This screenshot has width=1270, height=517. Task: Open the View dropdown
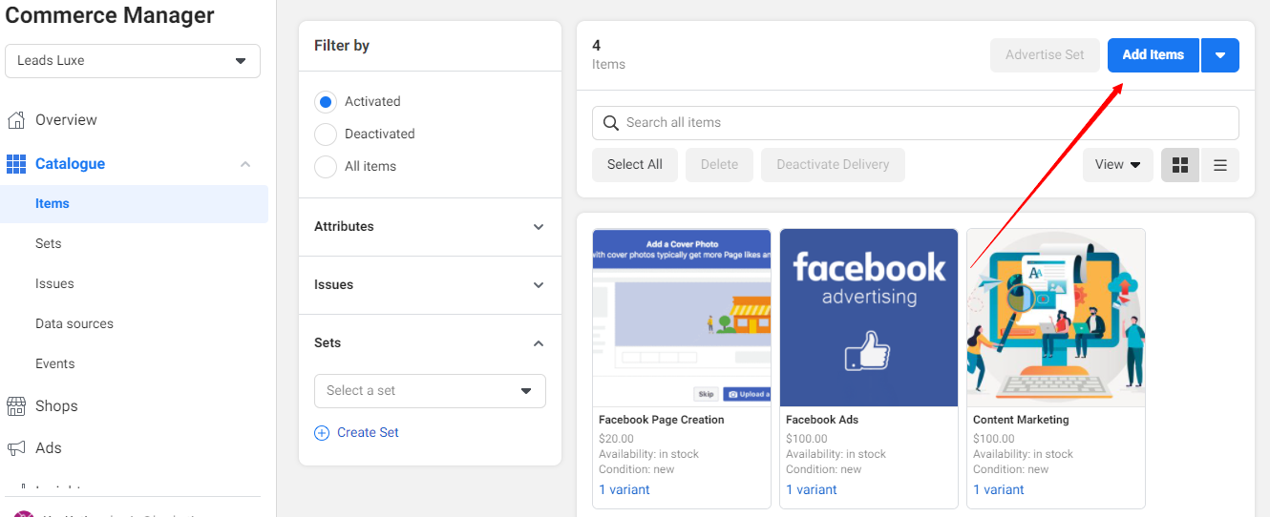coord(1118,165)
